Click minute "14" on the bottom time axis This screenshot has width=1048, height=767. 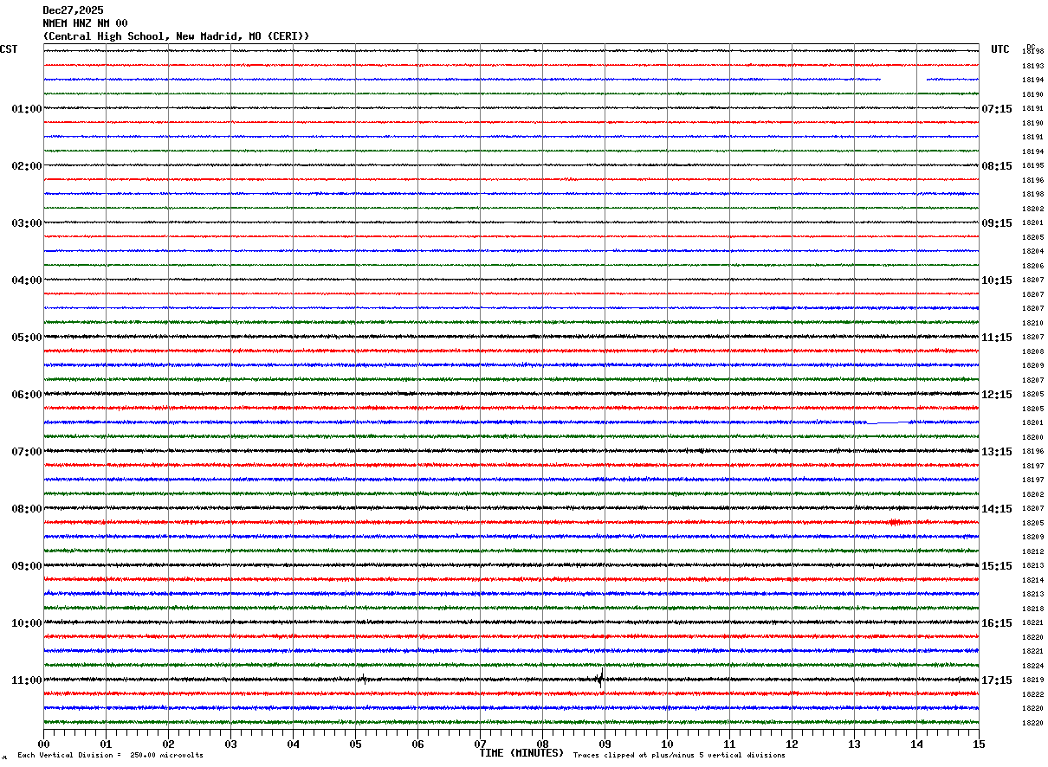(916, 744)
